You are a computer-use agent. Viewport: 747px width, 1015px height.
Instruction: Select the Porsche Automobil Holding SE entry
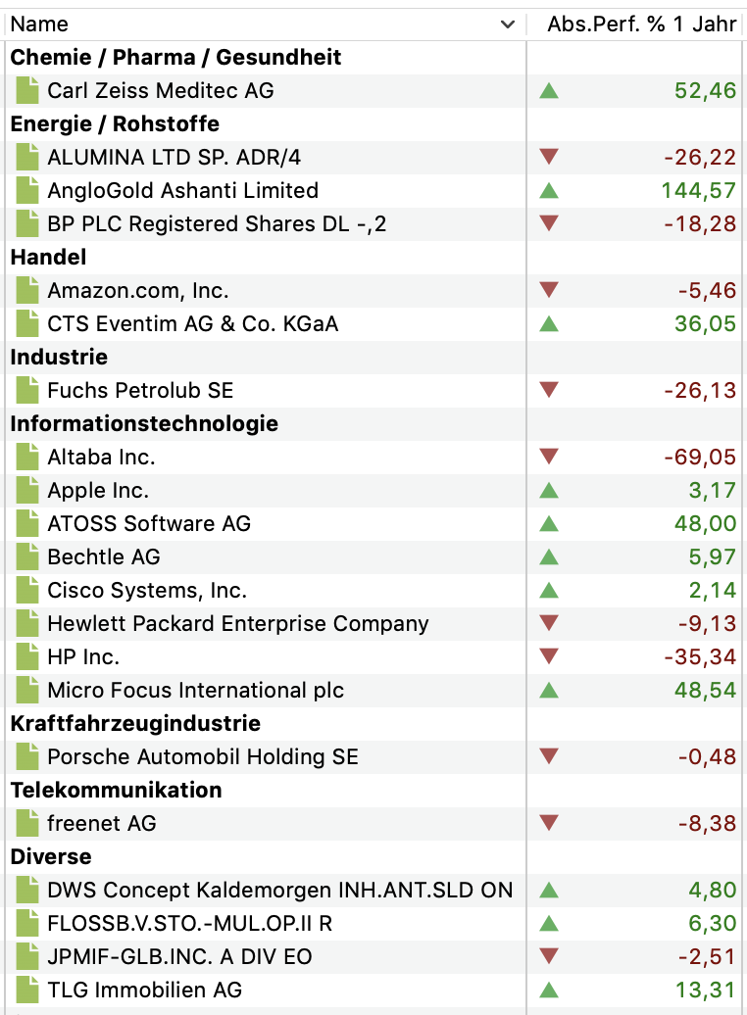pyautogui.click(x=203, y=757)
